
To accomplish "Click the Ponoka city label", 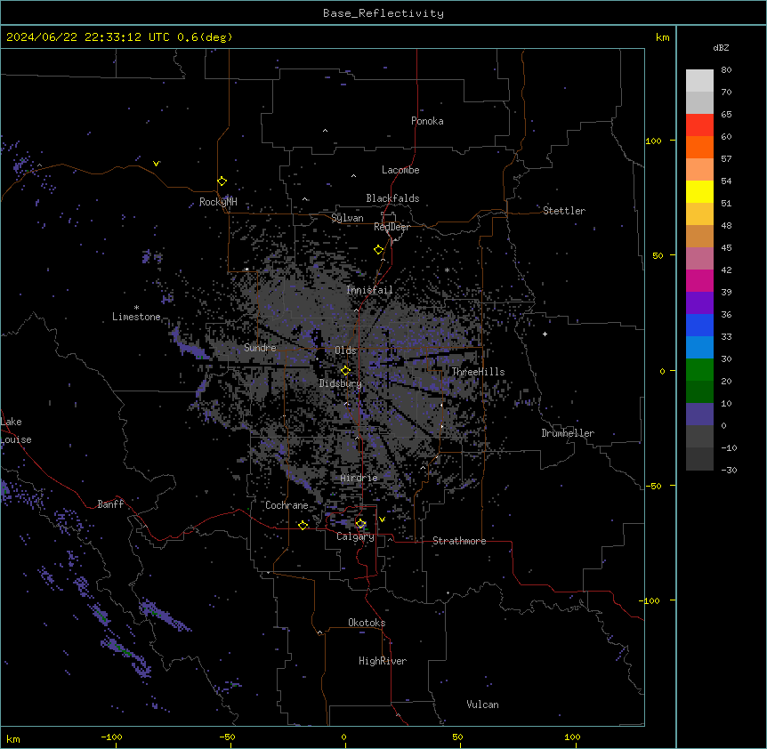I will 427,121.
